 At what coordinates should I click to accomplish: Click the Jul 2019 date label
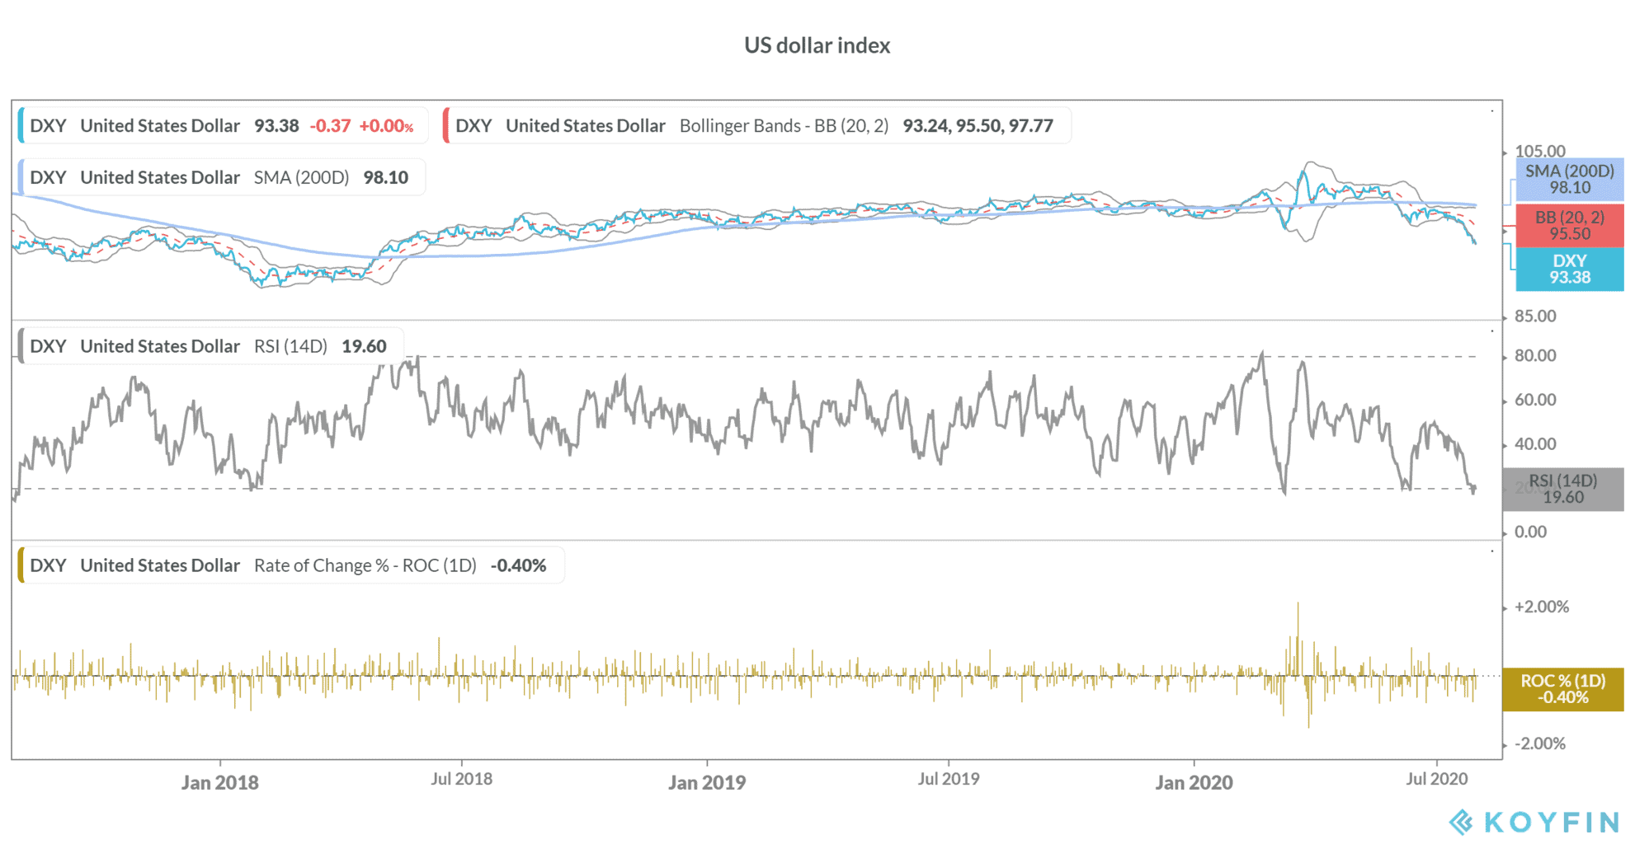[949, 779]
